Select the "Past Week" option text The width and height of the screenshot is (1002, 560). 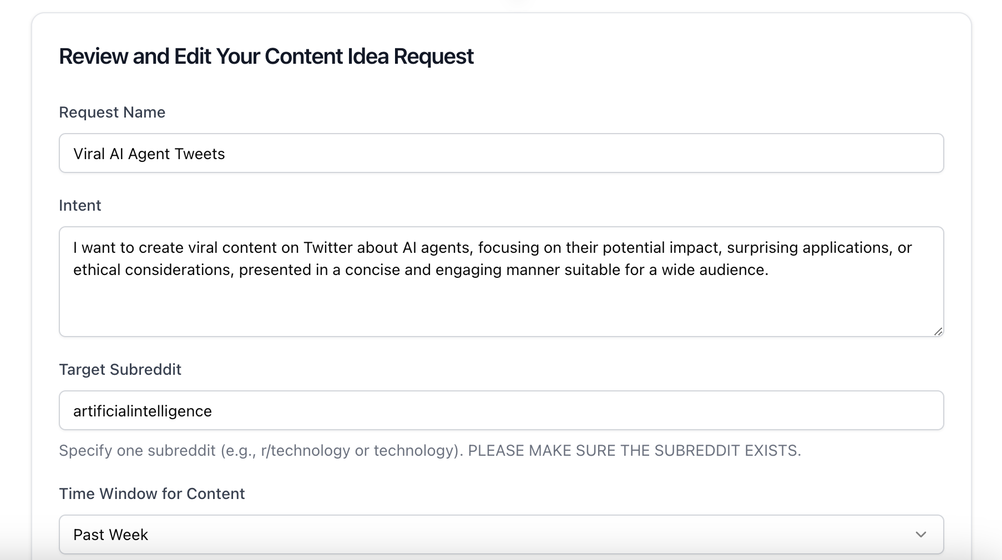[111, 535]
